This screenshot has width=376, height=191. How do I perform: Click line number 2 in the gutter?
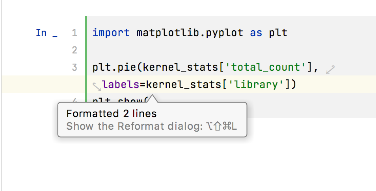(74, 50)
